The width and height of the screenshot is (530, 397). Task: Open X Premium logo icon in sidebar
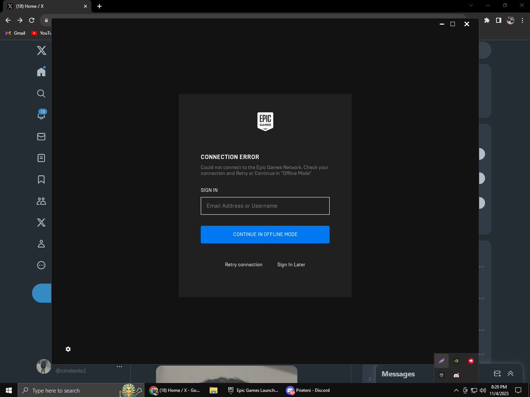coord(41,223)
